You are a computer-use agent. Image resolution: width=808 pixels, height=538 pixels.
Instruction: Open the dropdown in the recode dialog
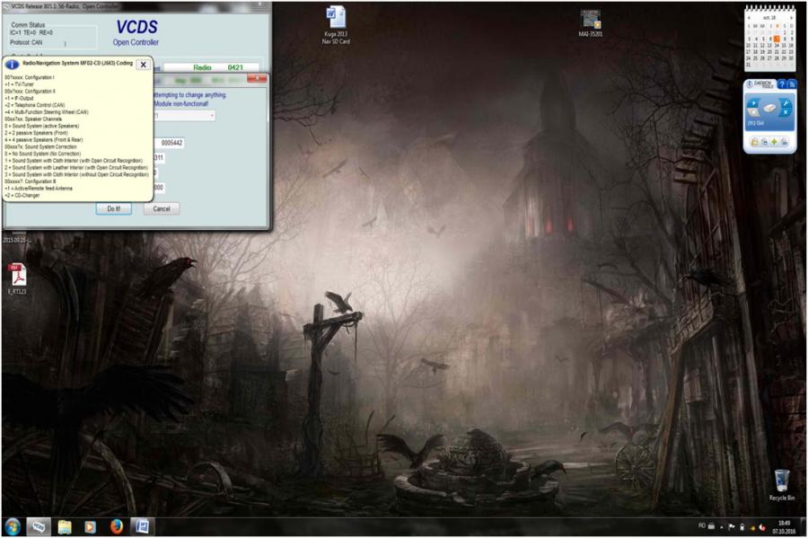pyautogui.click(x=212, y=116)
